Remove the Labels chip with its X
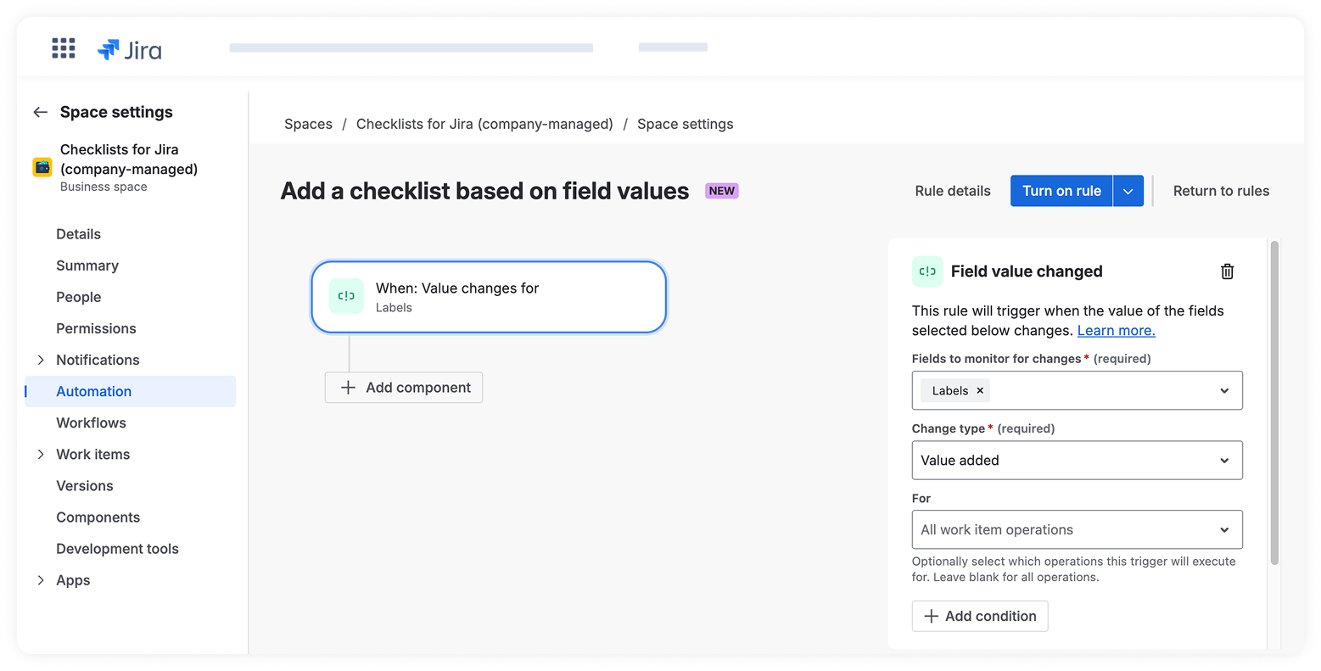Viewport: 1321px width, 671px height. click(x=980, y=391)
